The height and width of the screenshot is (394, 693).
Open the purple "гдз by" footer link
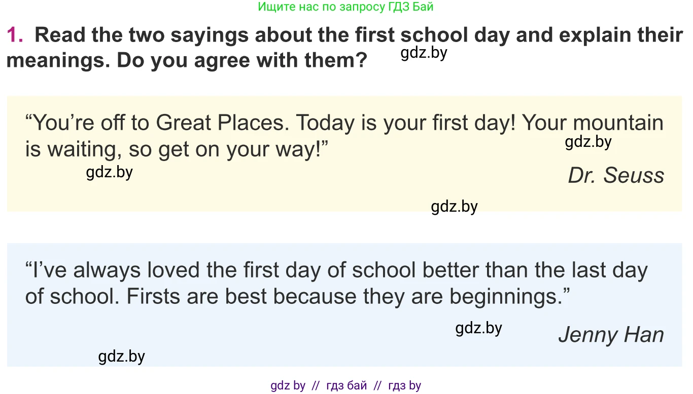[x=404, y=385]
